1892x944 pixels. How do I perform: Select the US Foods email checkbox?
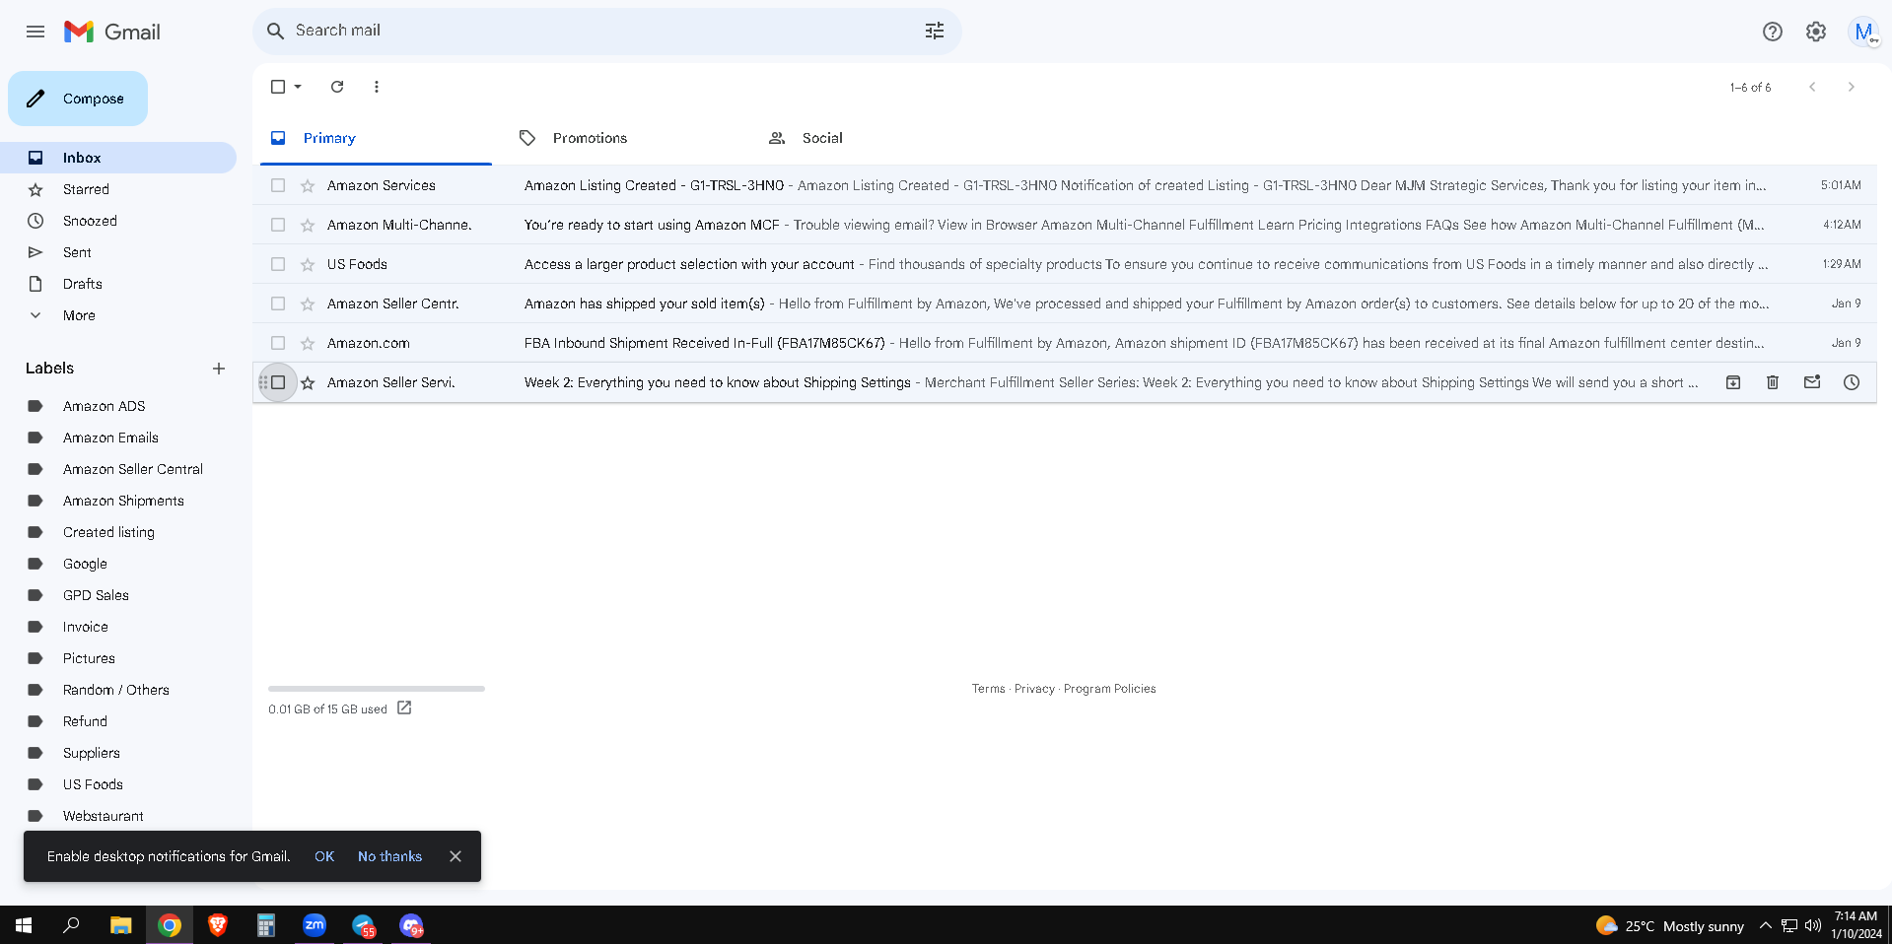[x=278, y=264]
